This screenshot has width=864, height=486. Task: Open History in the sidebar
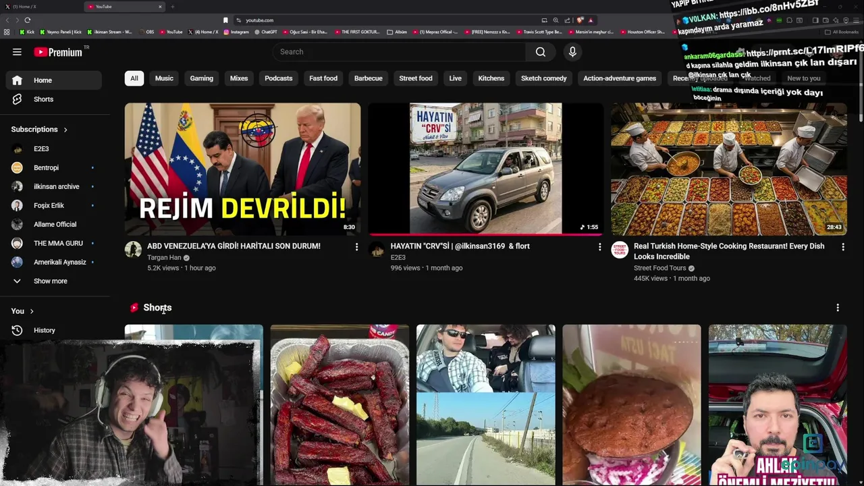[54, 330]
